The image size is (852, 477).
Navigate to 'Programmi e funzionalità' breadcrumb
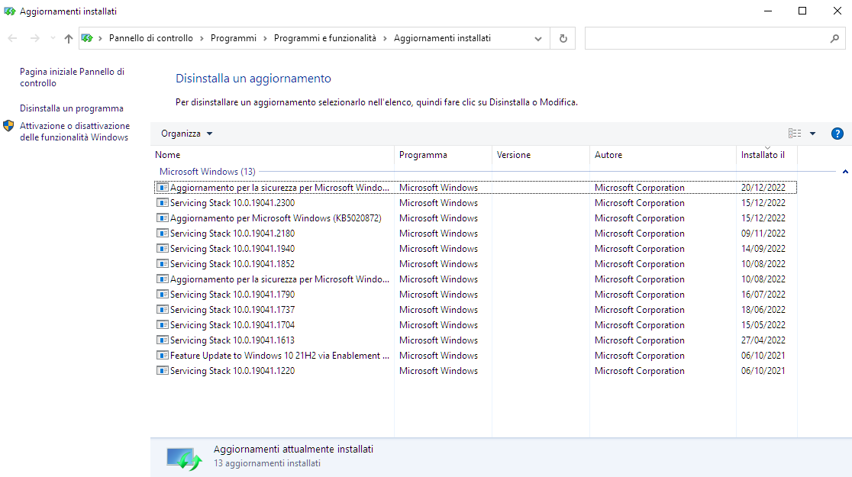pos(325,38)
